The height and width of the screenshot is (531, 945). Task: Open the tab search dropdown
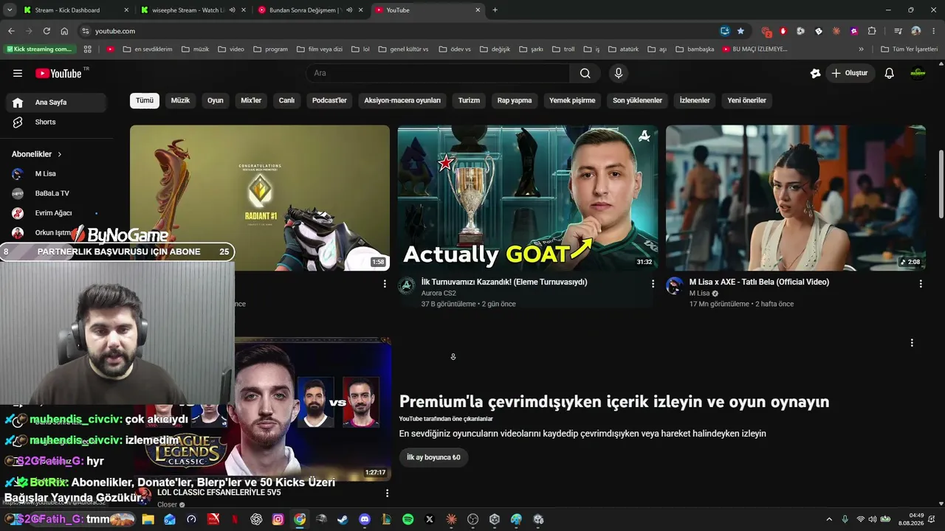point(10,10)
